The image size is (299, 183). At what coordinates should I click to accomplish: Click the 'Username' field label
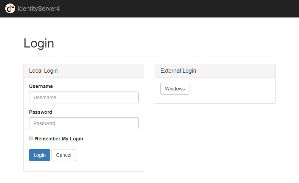tap(41, 86)
